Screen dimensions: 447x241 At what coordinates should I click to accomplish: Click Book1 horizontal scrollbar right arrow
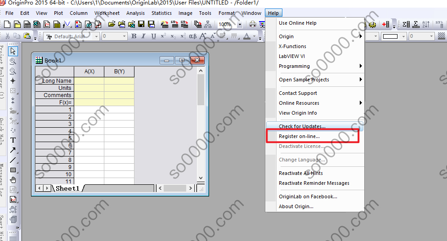click(190, 188)
